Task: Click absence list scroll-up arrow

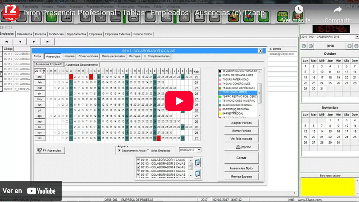Action: [x=259, y=72]
